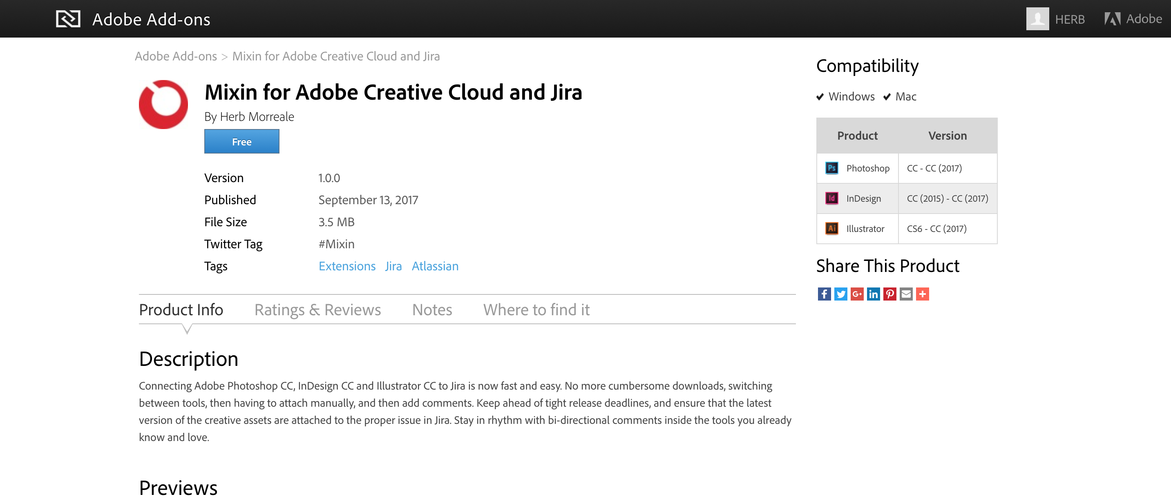Viewport: 1171px width, 499px height.
Task: Share product on Facebook
Action: coord(824,294)
